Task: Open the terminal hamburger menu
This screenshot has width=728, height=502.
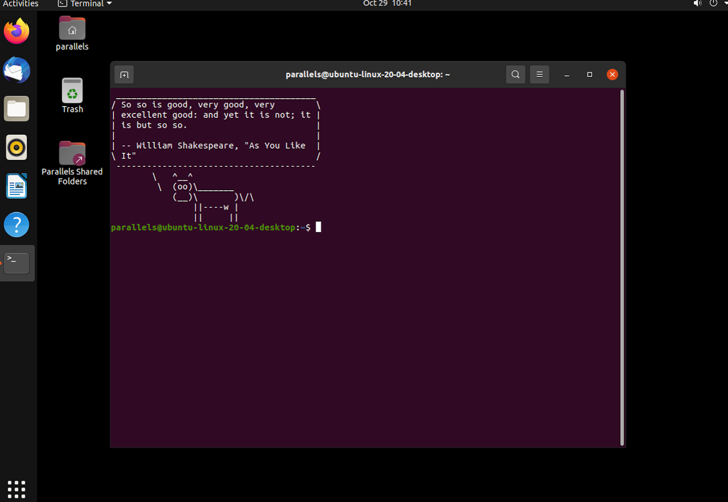Action: [539, 75]
